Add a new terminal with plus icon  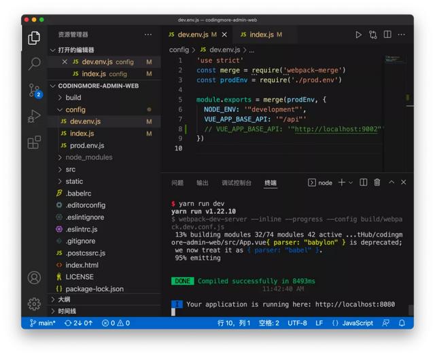click(342, 183)
